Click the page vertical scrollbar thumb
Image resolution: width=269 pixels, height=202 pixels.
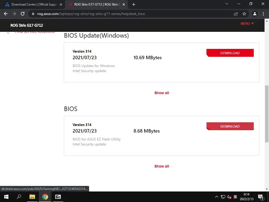[267, 114]
